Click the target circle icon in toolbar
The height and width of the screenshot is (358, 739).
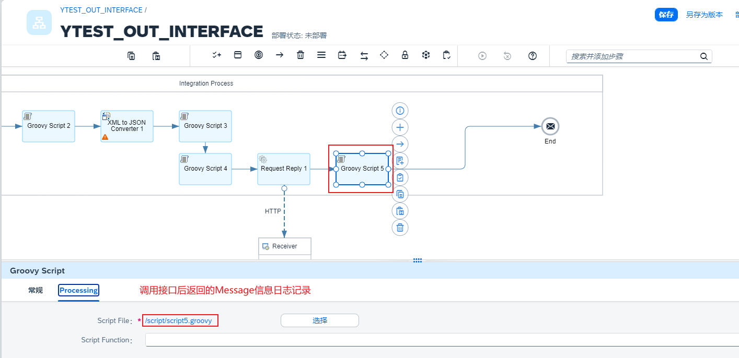(258, 55)
